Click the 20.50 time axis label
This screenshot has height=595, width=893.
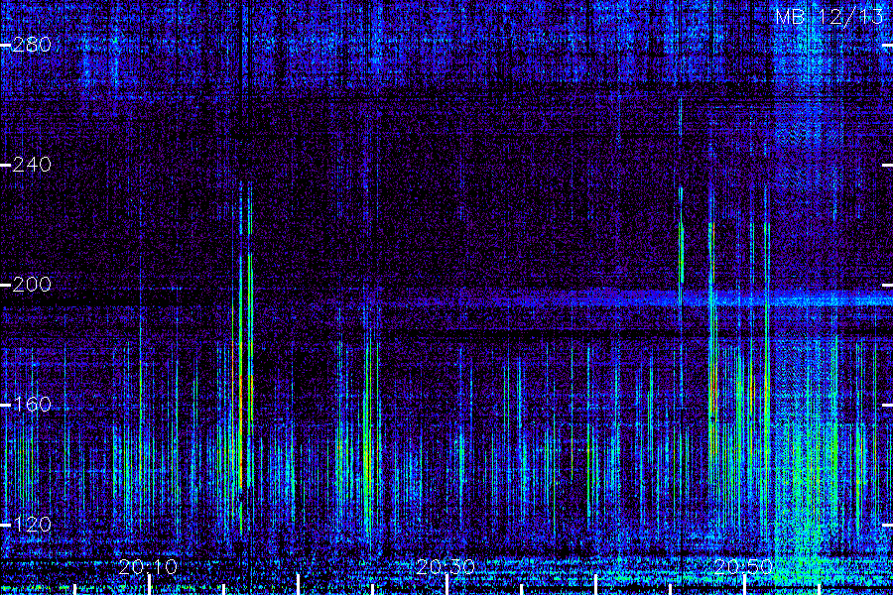(x=743, y=567)
